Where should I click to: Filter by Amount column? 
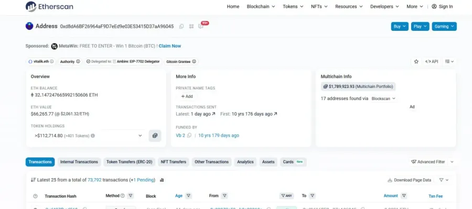pyautogui.click(x=404, y=196)
